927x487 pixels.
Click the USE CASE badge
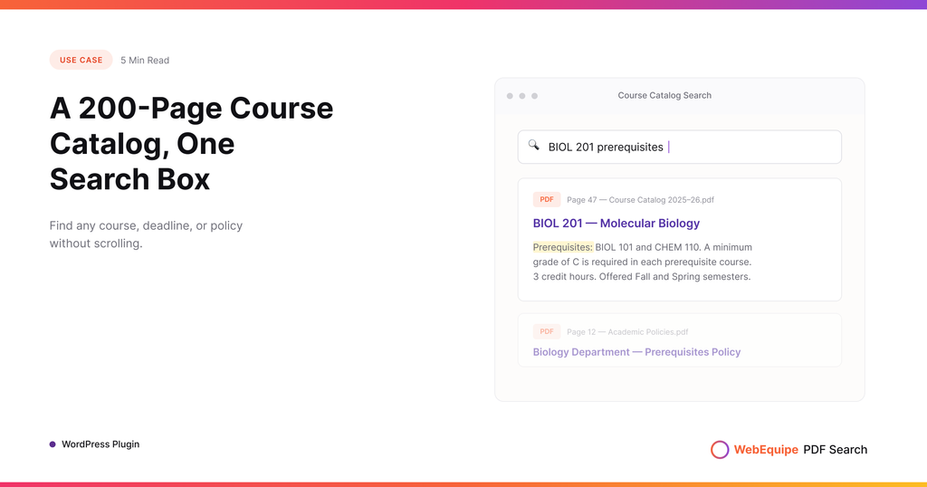tap(81, 60)
